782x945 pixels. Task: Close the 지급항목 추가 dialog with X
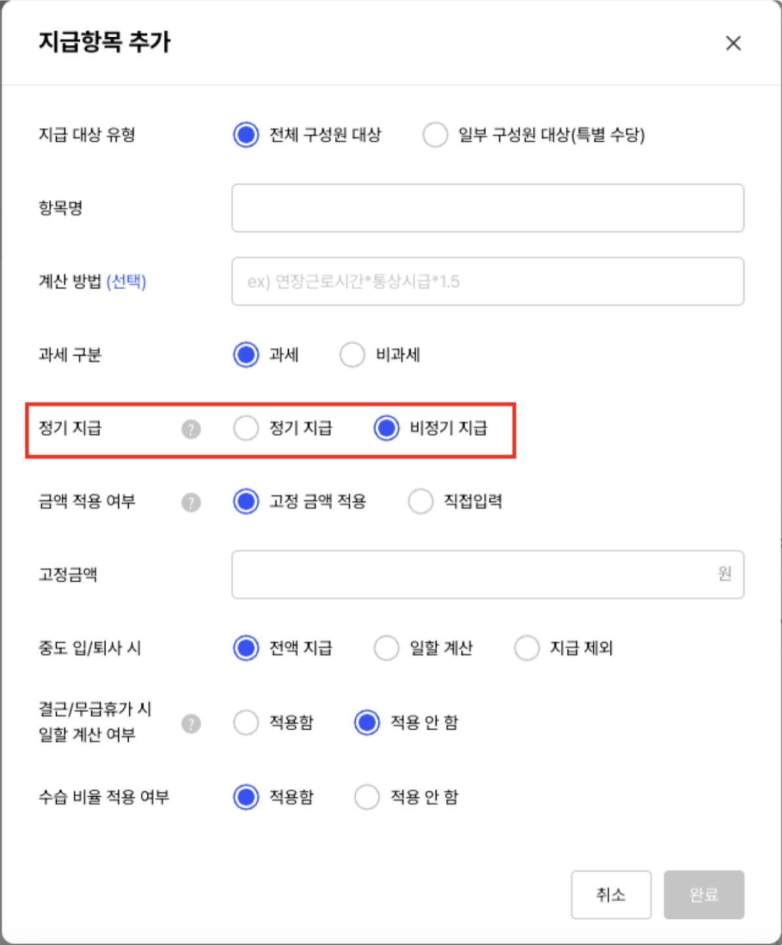pos(733,43)
